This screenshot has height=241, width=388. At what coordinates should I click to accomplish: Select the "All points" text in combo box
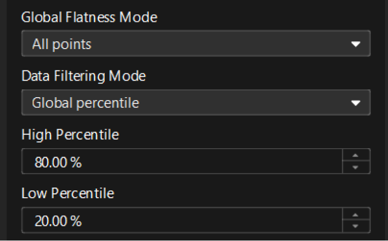coord(62,44)
